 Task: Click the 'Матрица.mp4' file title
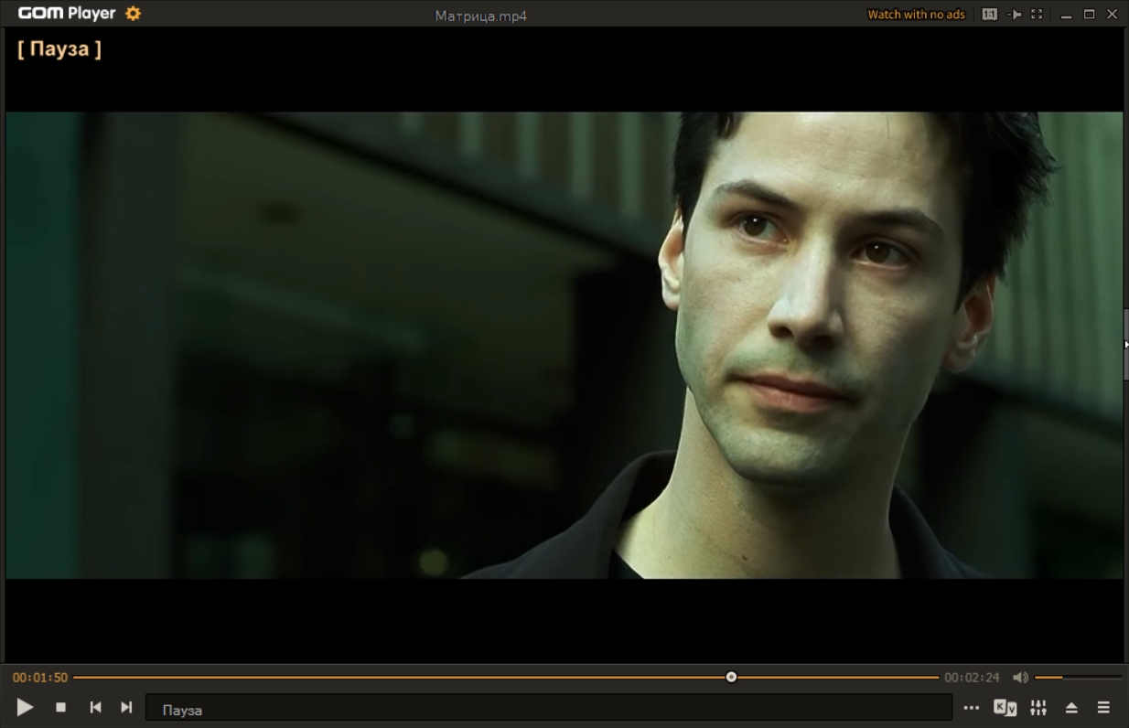click(x=481, y=16)
